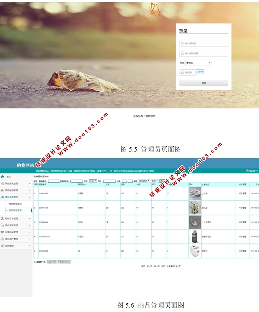
Task: Click the lock icon in the 验证码 field
Action: [182, 72]
